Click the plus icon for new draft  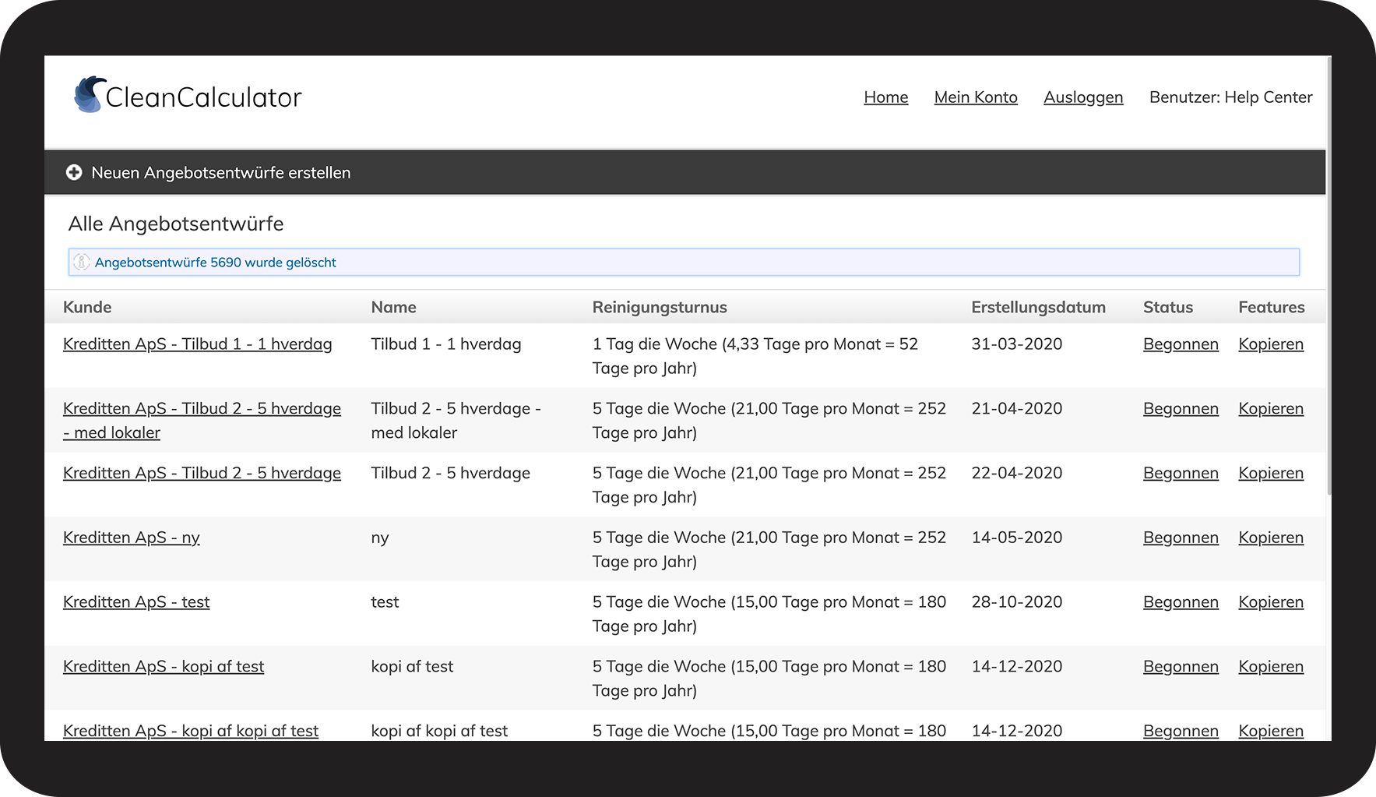point(74,172)
